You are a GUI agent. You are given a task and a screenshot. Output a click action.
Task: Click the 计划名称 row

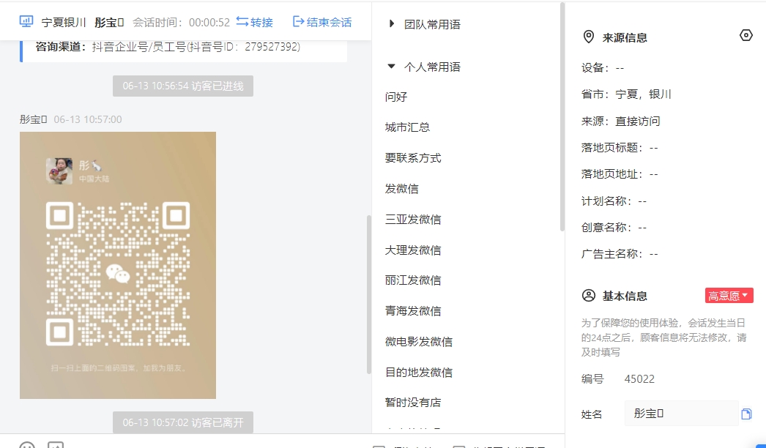coord(614,201)
